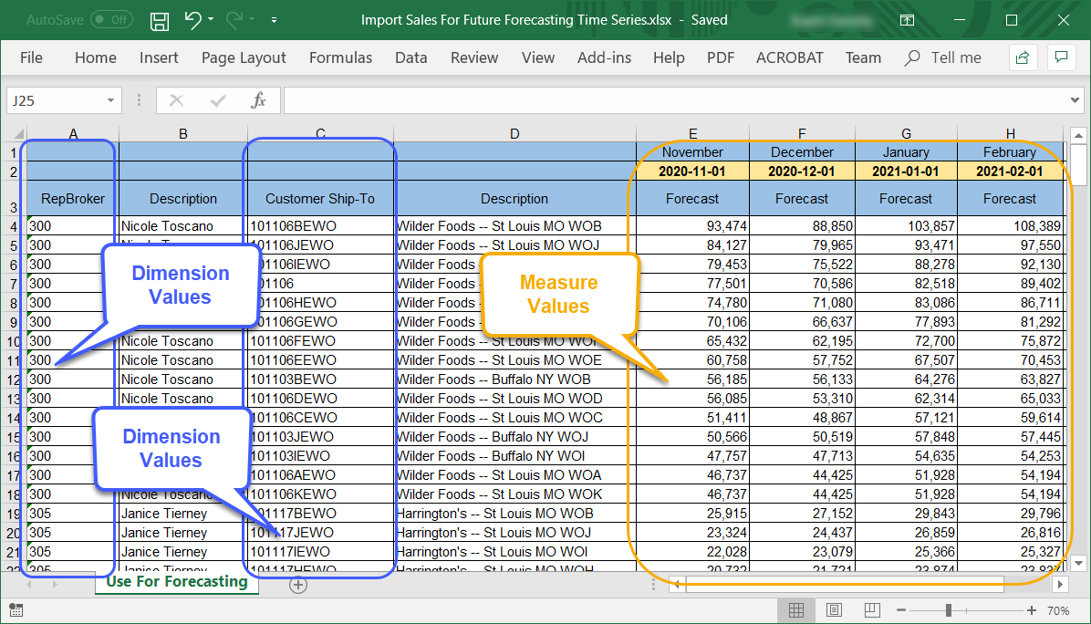The image size is (1091, 624).
Task: Switch to the Data ribbon tab
Action: [x=410, y=57]
